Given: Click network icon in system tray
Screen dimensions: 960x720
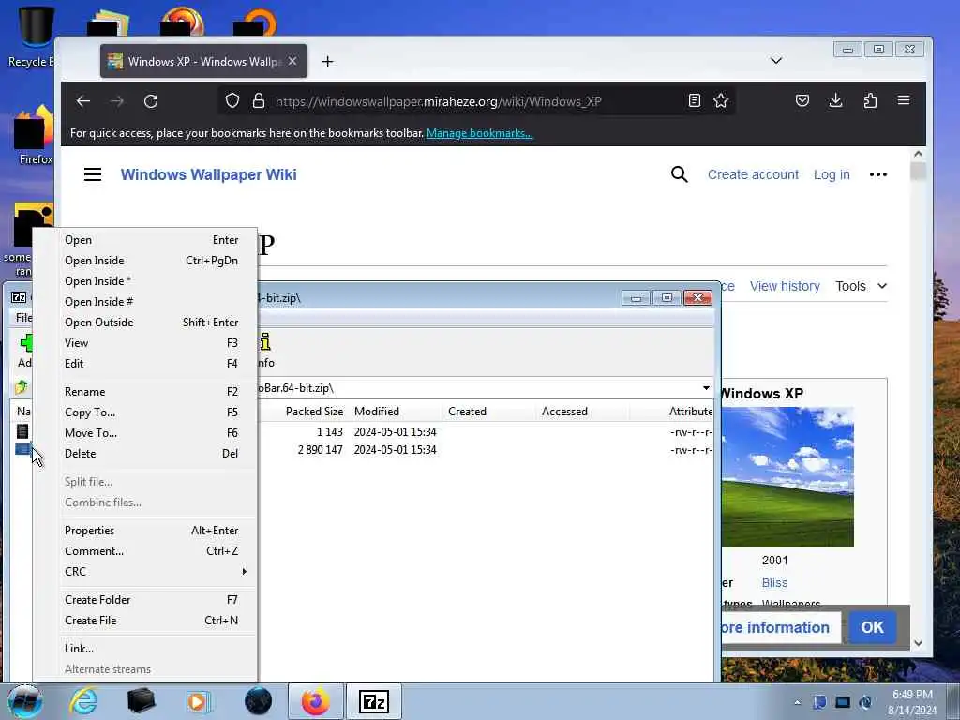Looking at the screenshot, I should click(843, 702).
